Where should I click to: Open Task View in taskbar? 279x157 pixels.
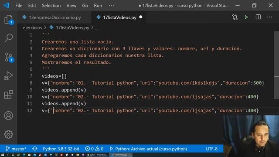click(18, 155)
